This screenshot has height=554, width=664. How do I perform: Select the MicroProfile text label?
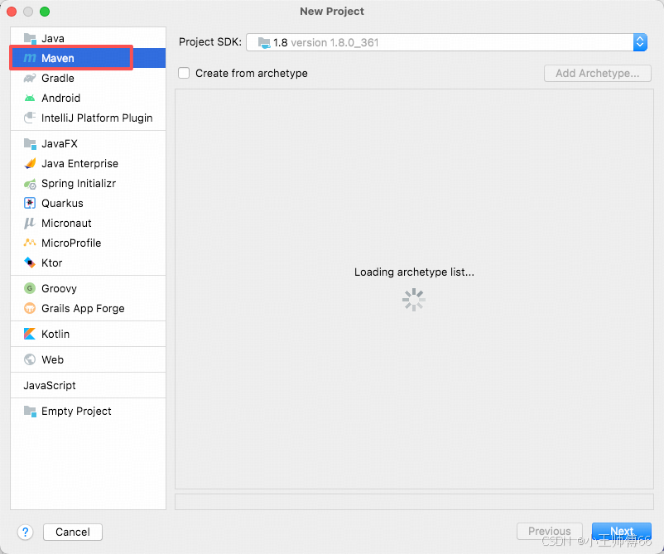click(71, 243)
